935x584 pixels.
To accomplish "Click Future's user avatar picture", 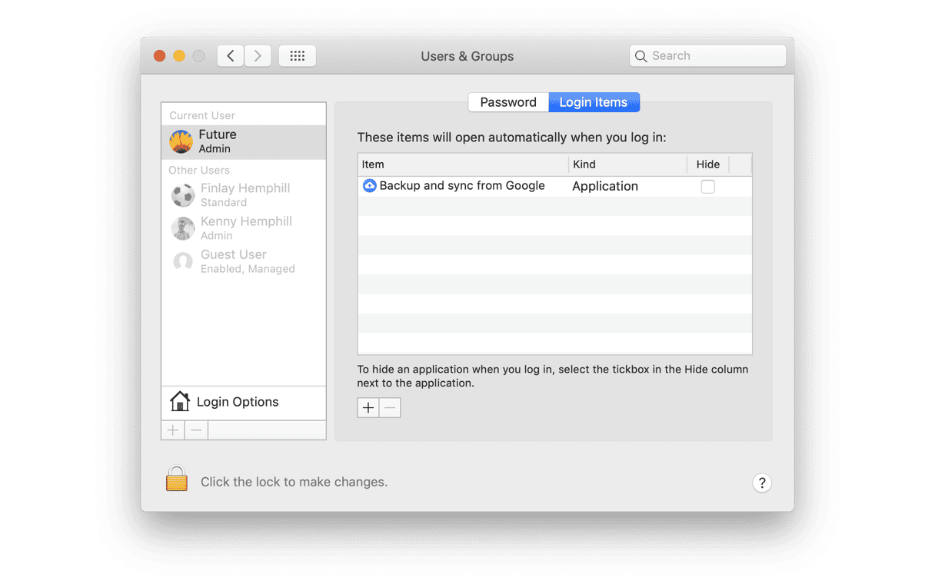I will click(x=181, y=141).
